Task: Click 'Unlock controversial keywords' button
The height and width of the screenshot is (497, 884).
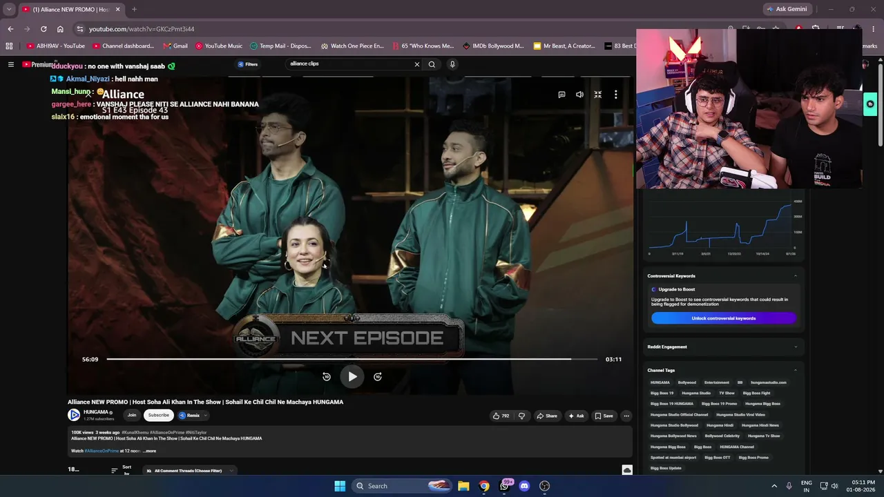Action: pos(724,318)
